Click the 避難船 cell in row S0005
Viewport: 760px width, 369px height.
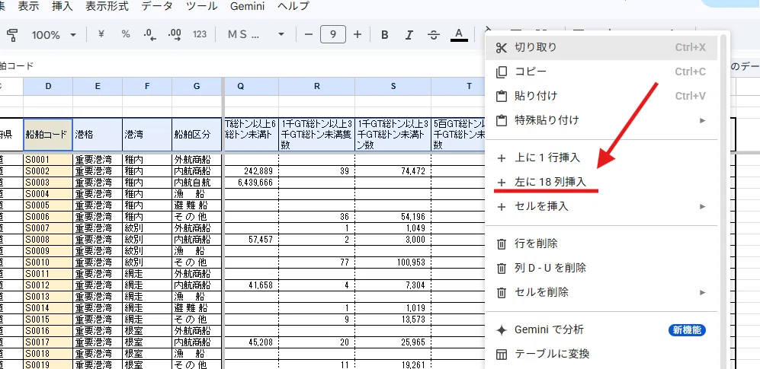pyautogui.click(x=197, y=205)
